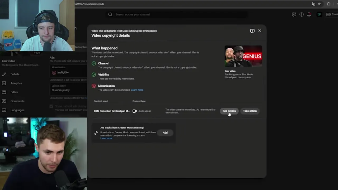Click the red Monetization disabled icon
This screenshot has width=338, height=190.
coord(94,86)
